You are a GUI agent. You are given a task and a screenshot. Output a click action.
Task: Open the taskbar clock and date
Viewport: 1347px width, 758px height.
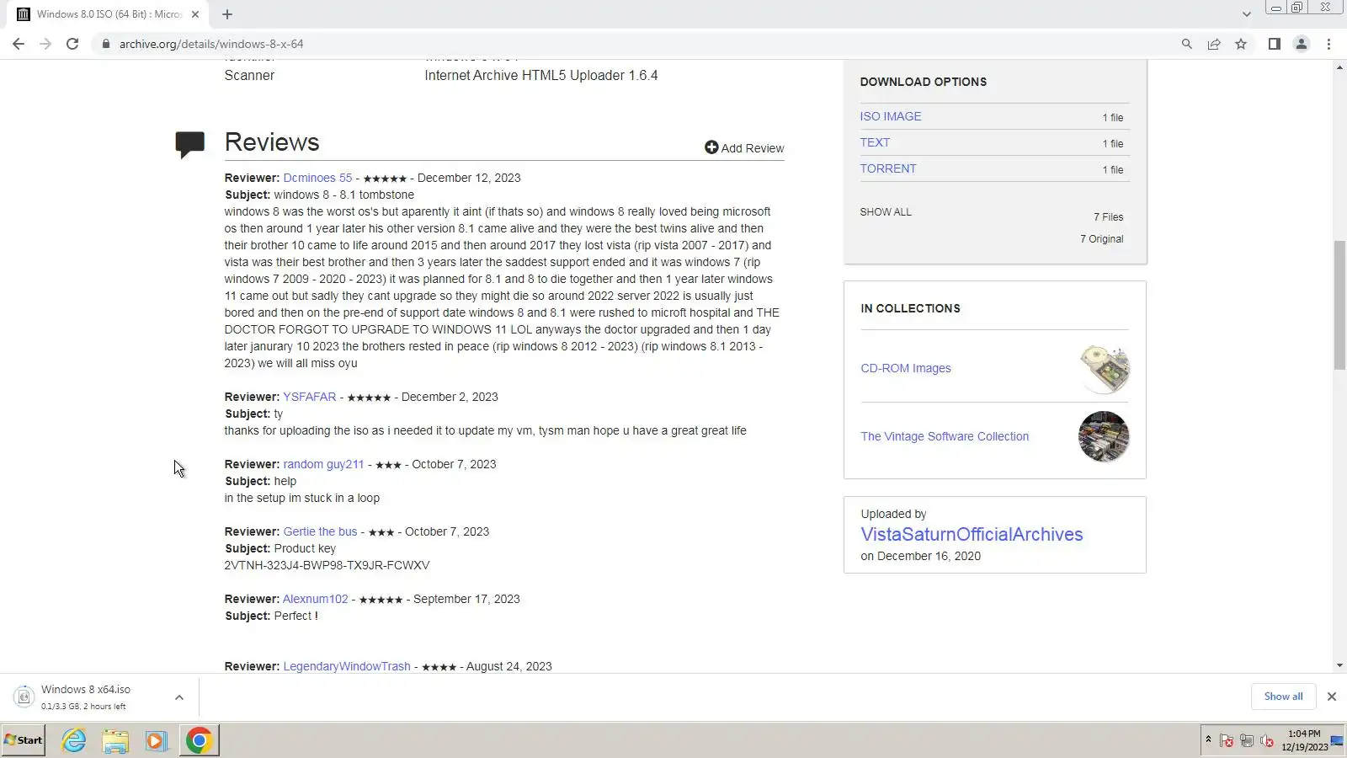(x=1304, y=740)
